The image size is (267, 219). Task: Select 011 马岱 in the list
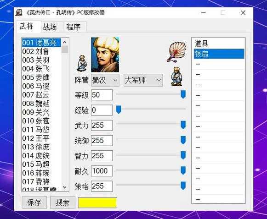tap(41, 130)
